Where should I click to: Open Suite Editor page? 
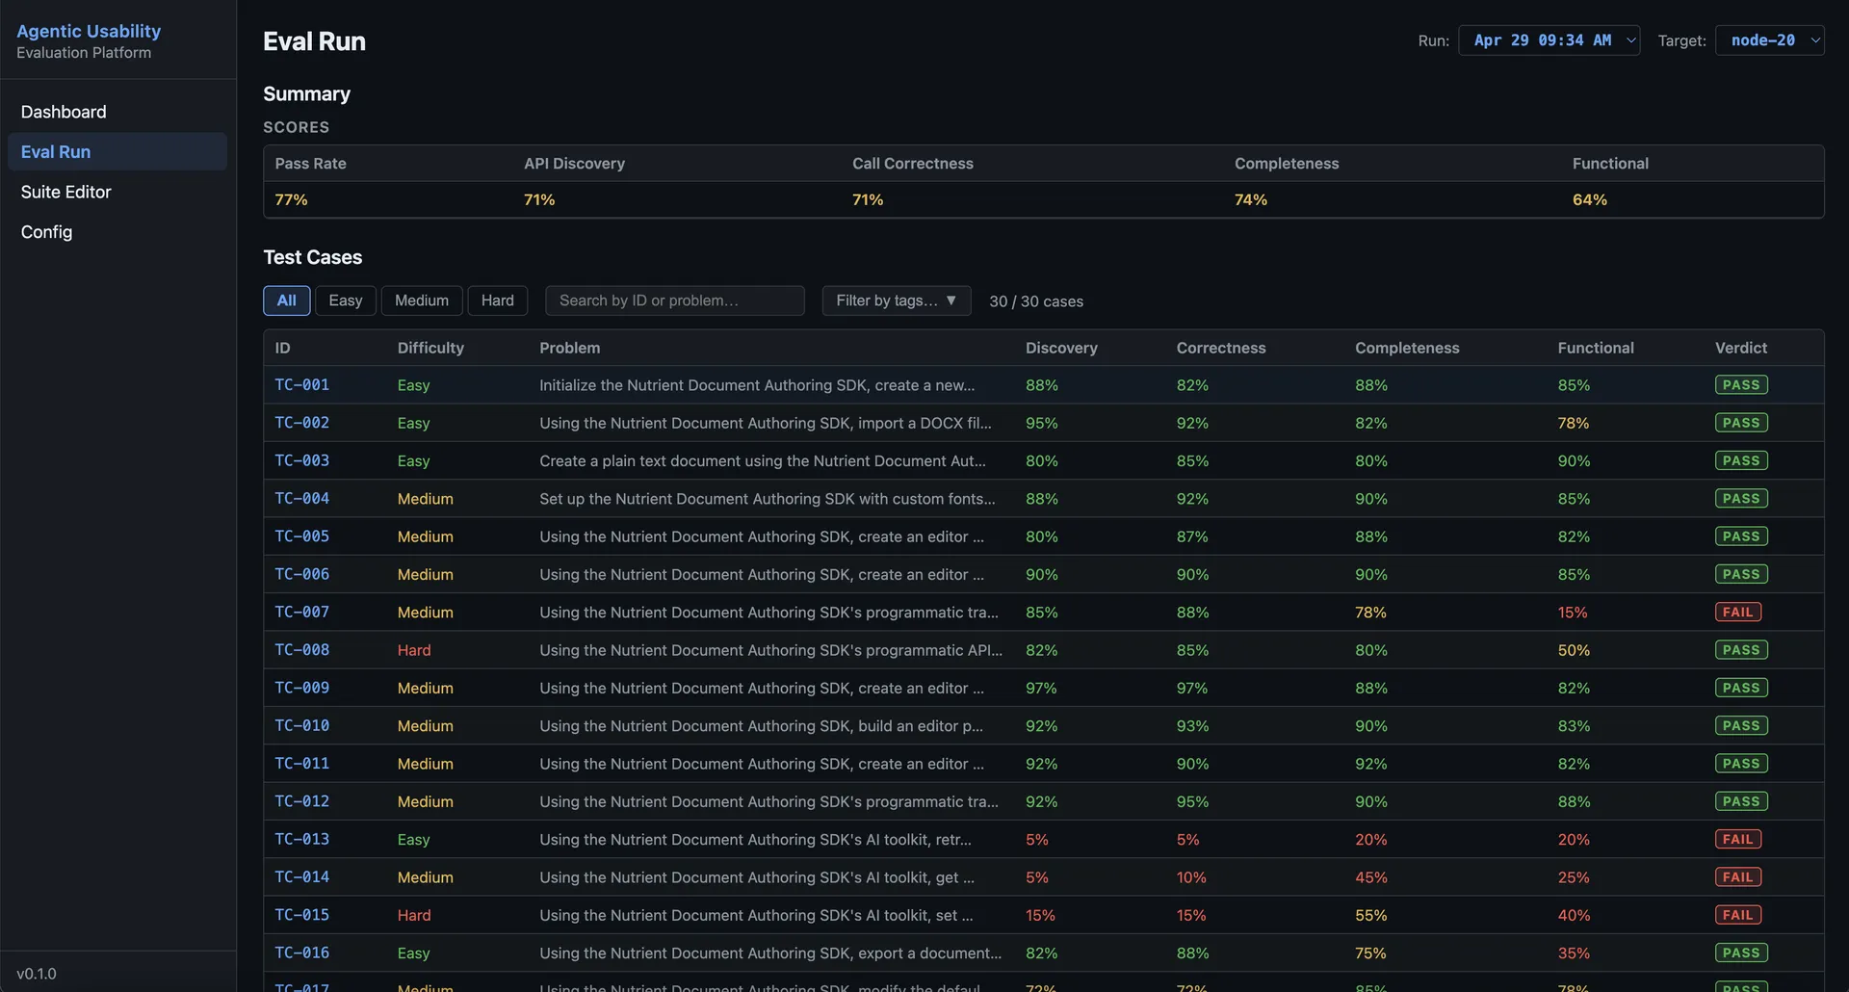(117, 192)
